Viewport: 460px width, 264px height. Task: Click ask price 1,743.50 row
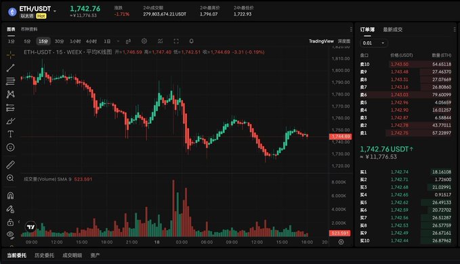[400, 64]
